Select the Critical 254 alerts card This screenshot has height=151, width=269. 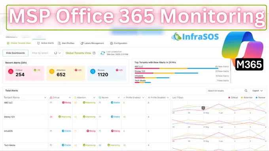pos(25,73)
